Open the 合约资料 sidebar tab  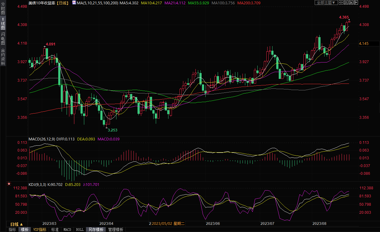3,57
